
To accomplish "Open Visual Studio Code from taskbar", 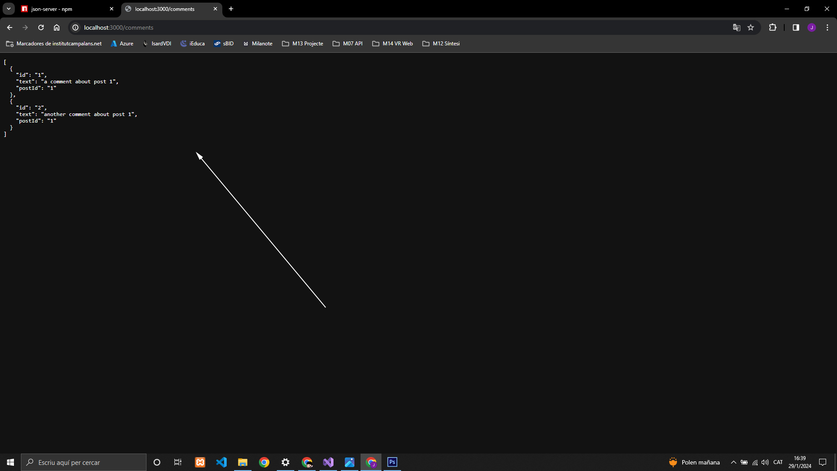I will coord(221,462).
